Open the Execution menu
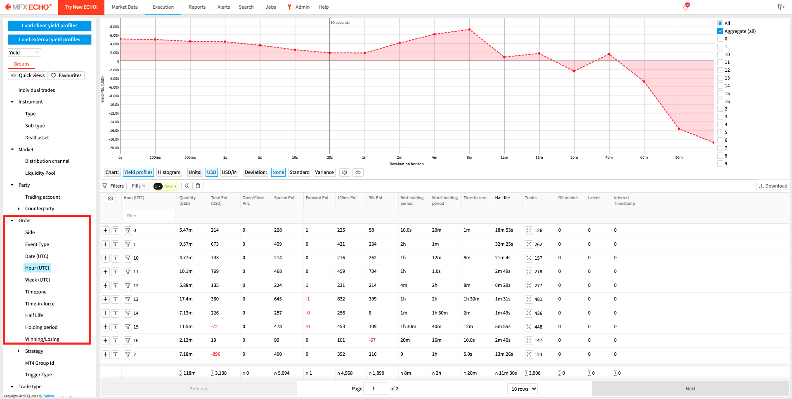 [x=163, y=7]
